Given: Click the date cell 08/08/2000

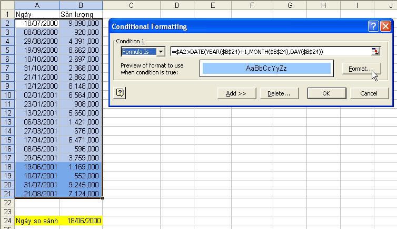Looking at the screenshot, I should tap(37, 32).
